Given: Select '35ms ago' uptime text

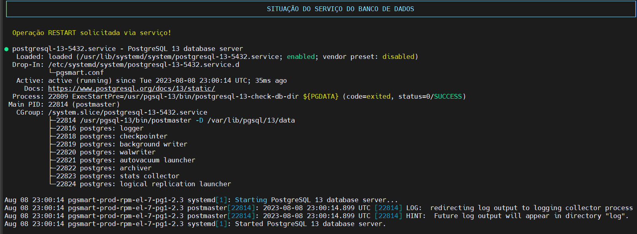Looking at the screenshot, I should [x=271, y=80].
